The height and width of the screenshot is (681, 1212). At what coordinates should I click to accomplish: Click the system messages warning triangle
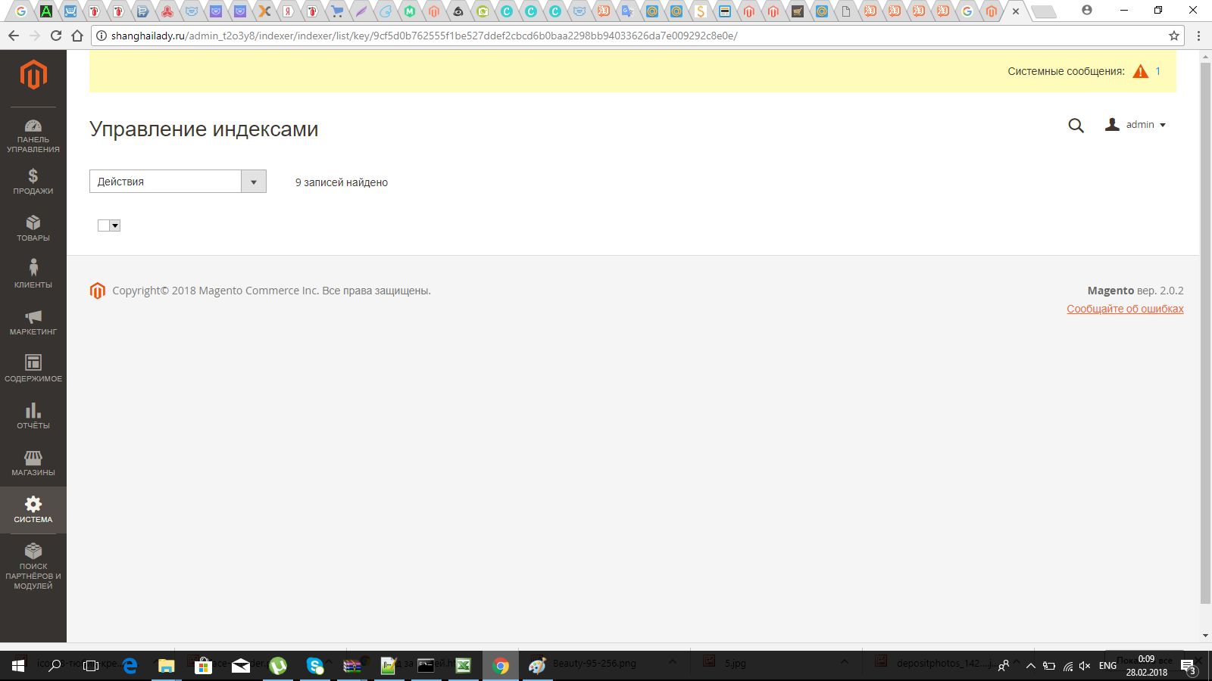pyautogui.click(x=1139, y=70)
